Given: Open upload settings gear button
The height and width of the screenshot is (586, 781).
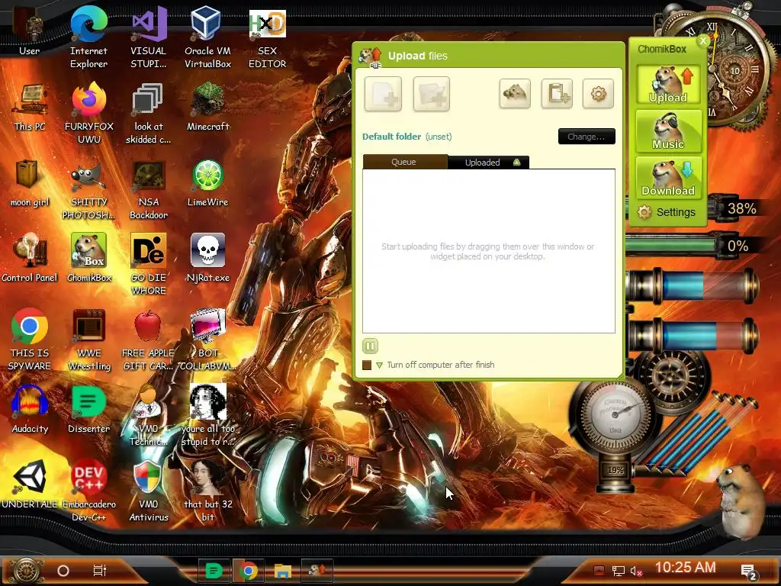Looking at the screenshot, I should point(598,93).
